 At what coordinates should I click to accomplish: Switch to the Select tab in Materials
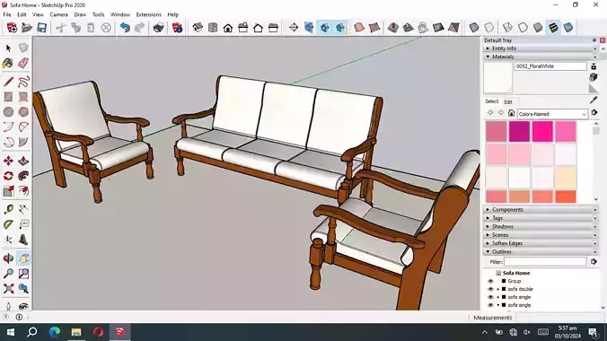[492, 101]
